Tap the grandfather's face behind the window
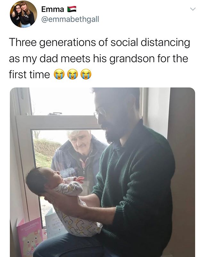The height and width of the screenshot is (257, 205). tap(79, 139)
